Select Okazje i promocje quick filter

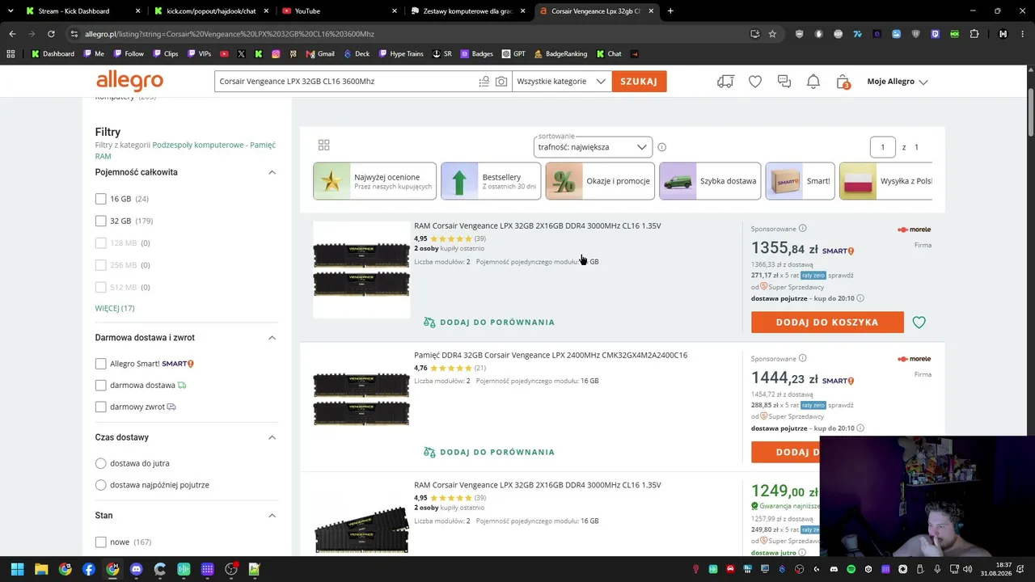[600, 181]
